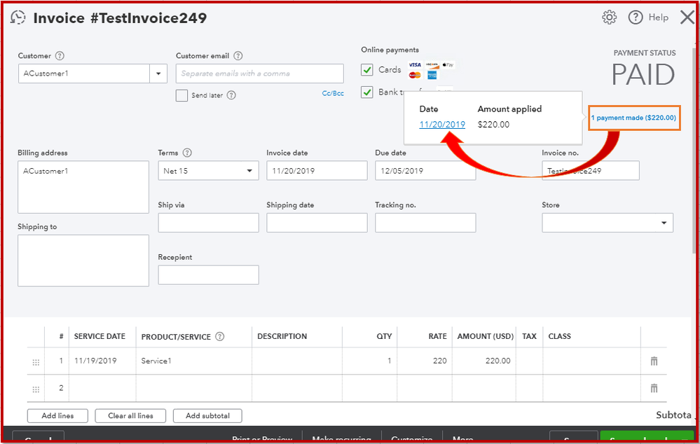Image resolution: width=700 pixels, height=444 pixels.
Task: Open invoice history clock icon
Action: [x=18, y=18]
